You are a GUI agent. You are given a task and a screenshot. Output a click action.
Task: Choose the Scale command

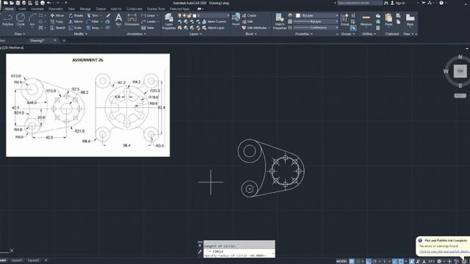(x=75, y=28)
